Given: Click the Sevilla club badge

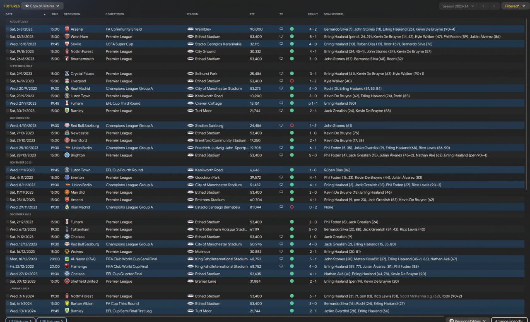Looking at the screenshot, I should click(x=67, y=44).
